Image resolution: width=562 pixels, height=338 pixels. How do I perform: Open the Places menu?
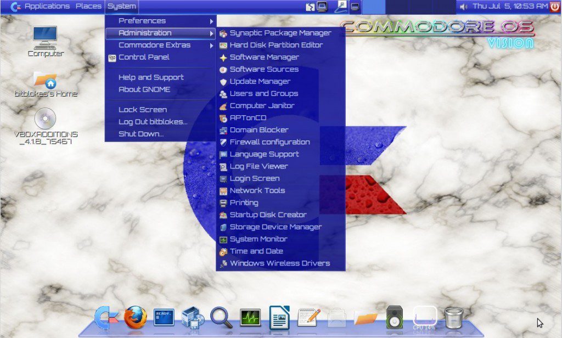(88, 7)
